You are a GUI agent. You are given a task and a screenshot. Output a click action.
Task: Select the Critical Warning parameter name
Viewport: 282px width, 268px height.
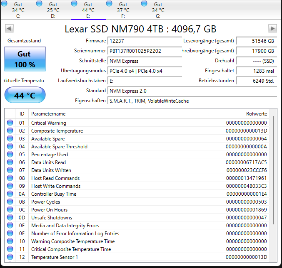[x=49, y=123]
